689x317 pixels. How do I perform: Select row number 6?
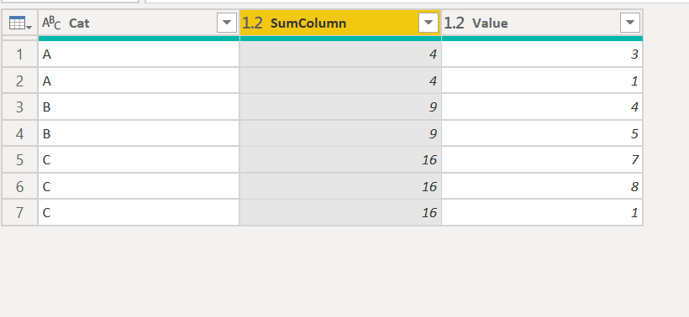20,186
